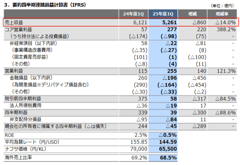Click the 24年度1Q column header
Viewport: 240px width, 165px height.
[133, 14]
